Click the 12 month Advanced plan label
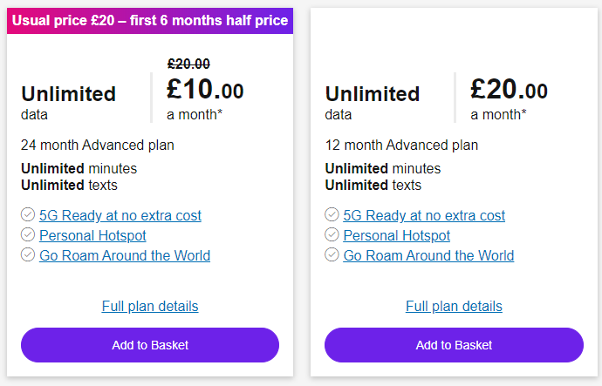Viewport: 602px width, 386px height. pyautogui.click(x=401, y=146)
